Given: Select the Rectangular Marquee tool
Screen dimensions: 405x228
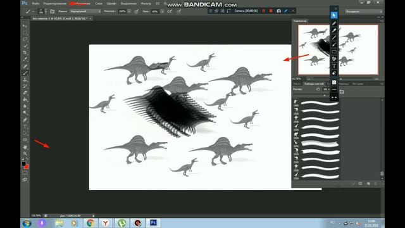Looking at the screenshot, I should coord(25,32).
